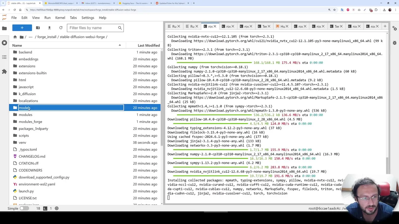Screen dimensions: 399x224
Task: Click the terminal output scrollbar
Action: pyautogui.click(x=387, y=166)
